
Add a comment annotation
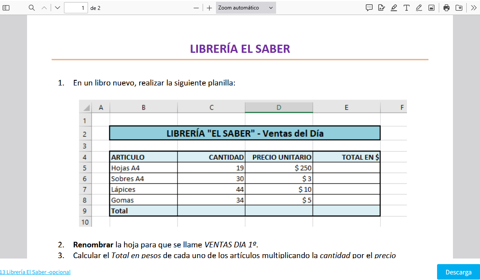(369, 8)
